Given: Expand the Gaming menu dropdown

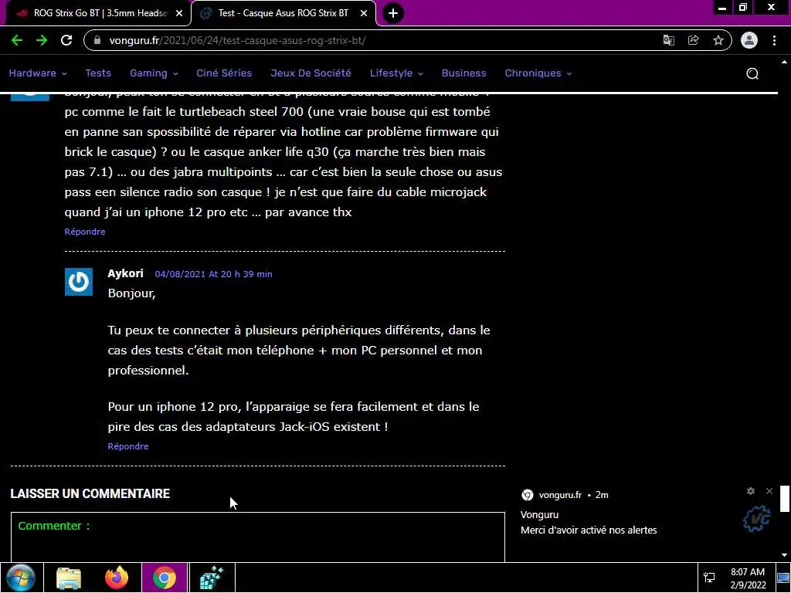Looking at the screenshot, I should coord(154,73).
